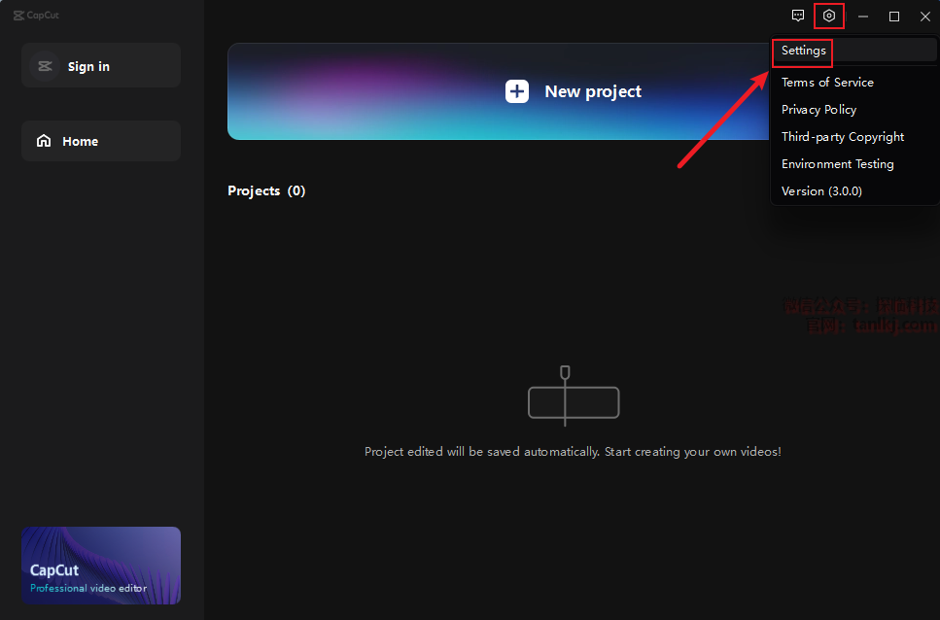Open the CapCut Professional video editor banner
The height and width of the screenshot is (620, 940).
coord(101,566)
